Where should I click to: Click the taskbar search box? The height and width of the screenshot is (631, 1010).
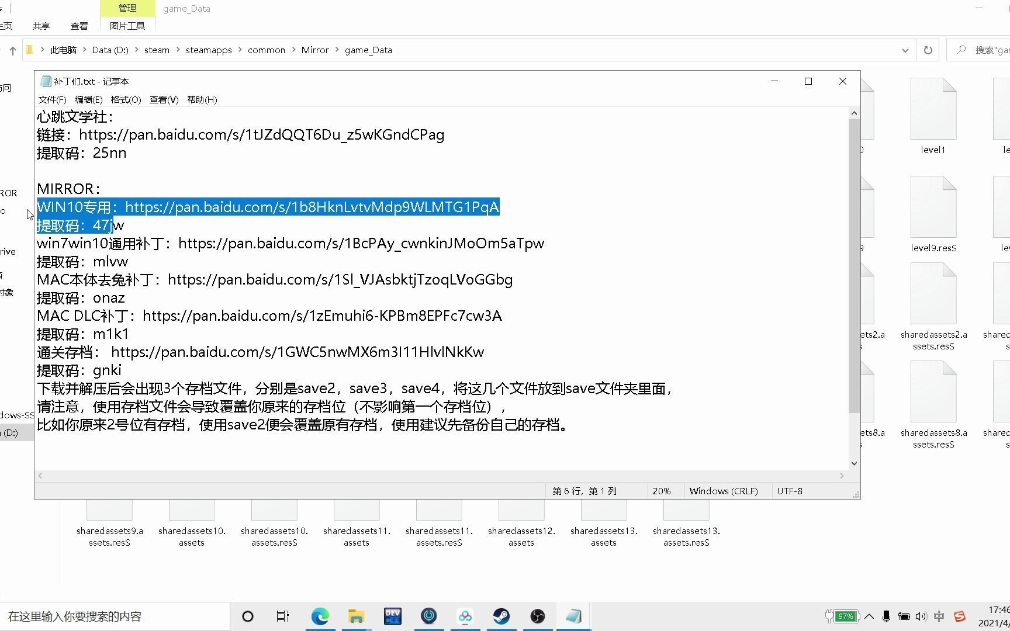click(x=116, y=616)
